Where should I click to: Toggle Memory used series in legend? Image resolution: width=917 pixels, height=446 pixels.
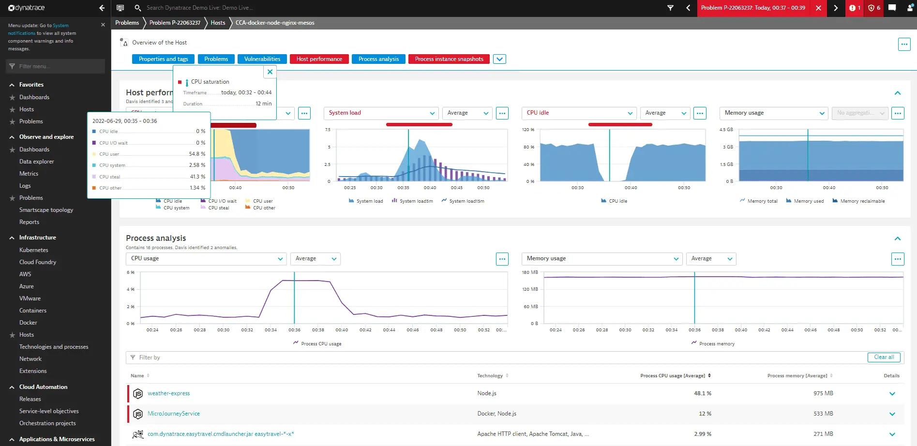point(805,201)
